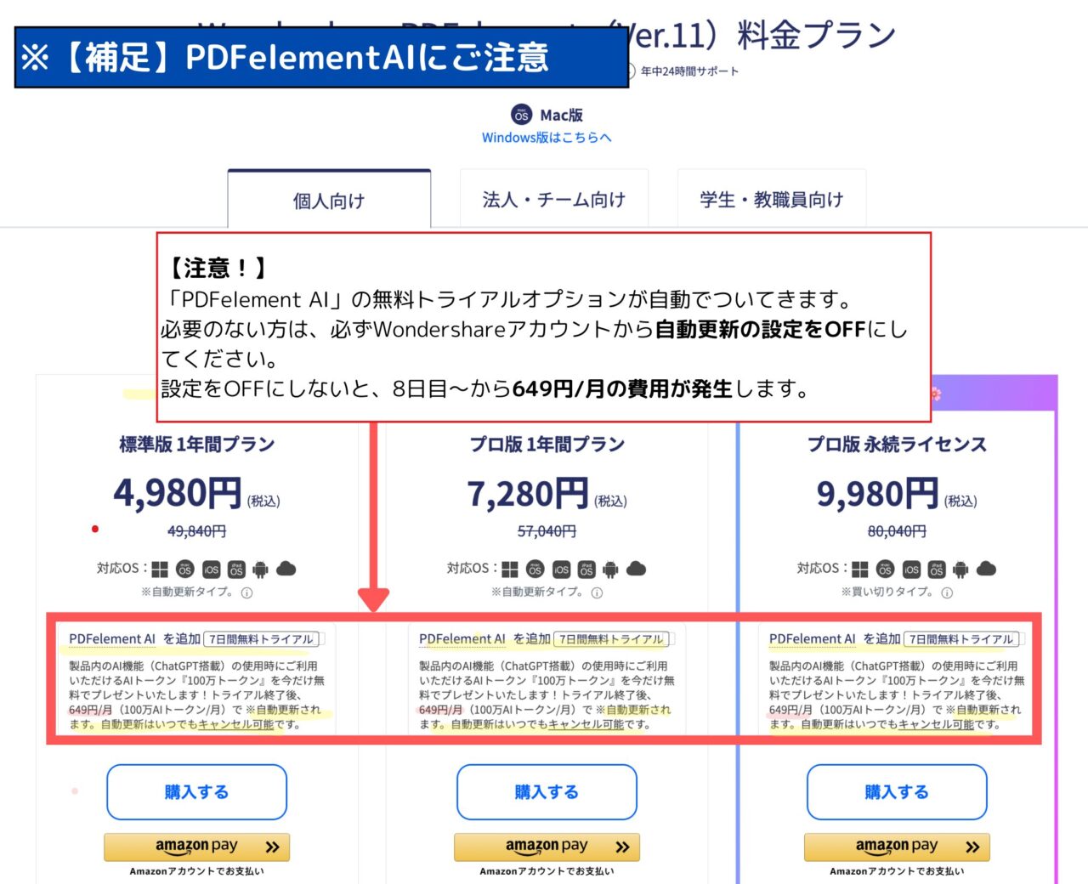Click cloud icon under プロ版 永続ライセンス

click(987, 569)
